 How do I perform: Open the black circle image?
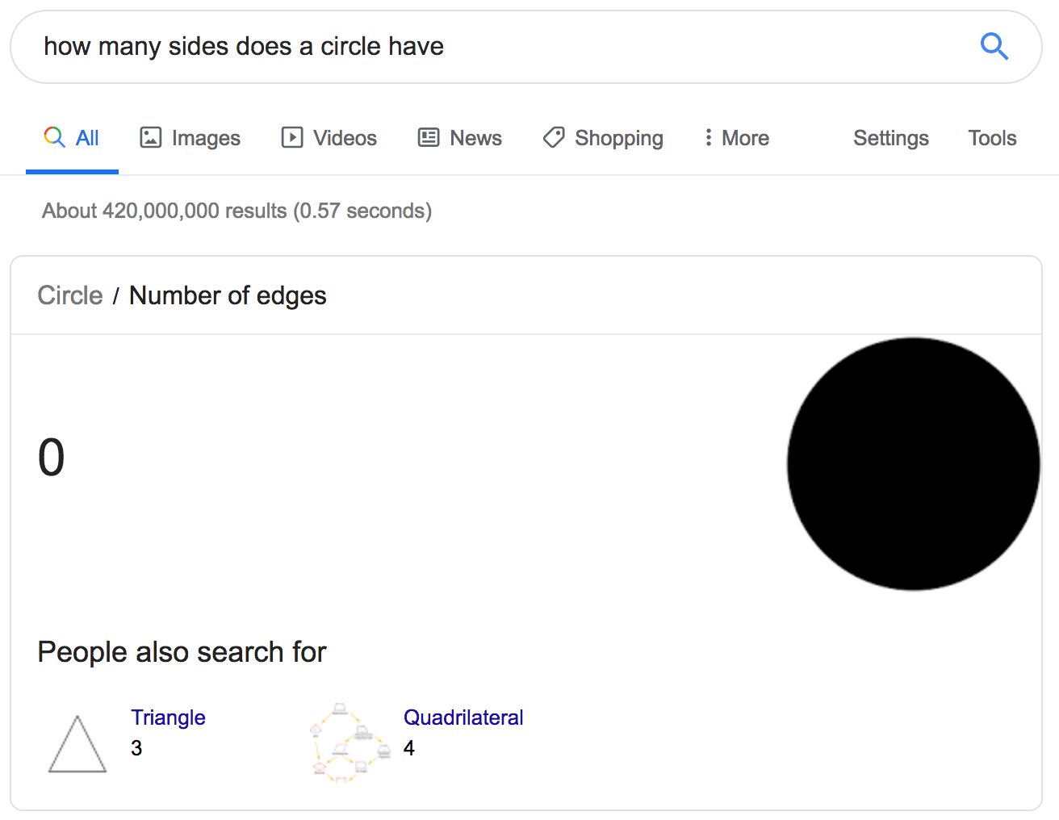point(914,464)
